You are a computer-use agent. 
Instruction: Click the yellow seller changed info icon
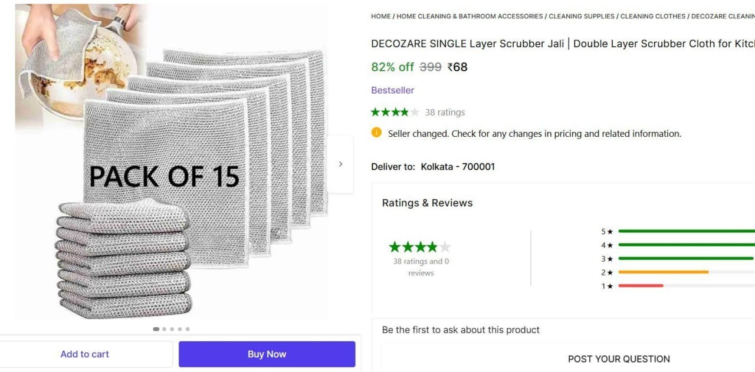tap(376, 133)
